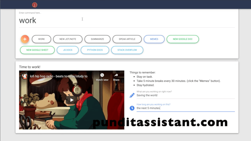Click the 'What are you working on' field
This screenshot has width=251, height=141.
pyautogui.click(x=186, y=95)
